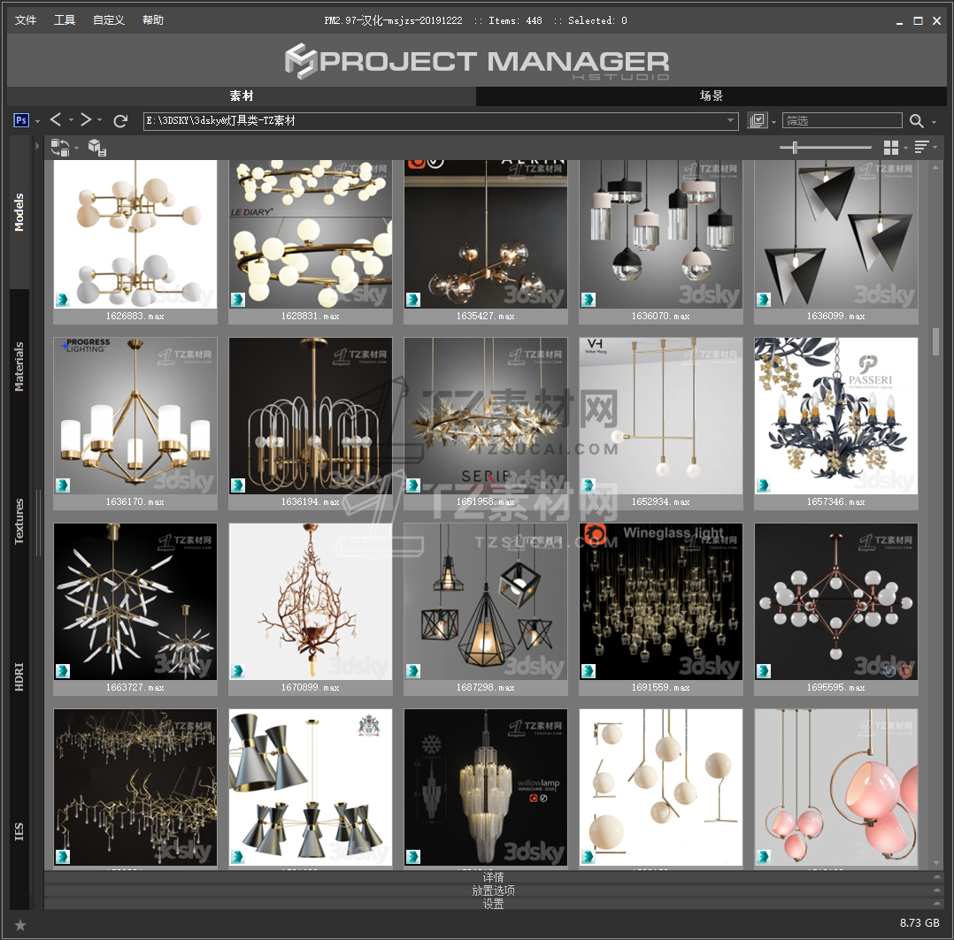954x940 pixels.
Task: Open the 帮助 menu
Action: click(x=153, y=20)
